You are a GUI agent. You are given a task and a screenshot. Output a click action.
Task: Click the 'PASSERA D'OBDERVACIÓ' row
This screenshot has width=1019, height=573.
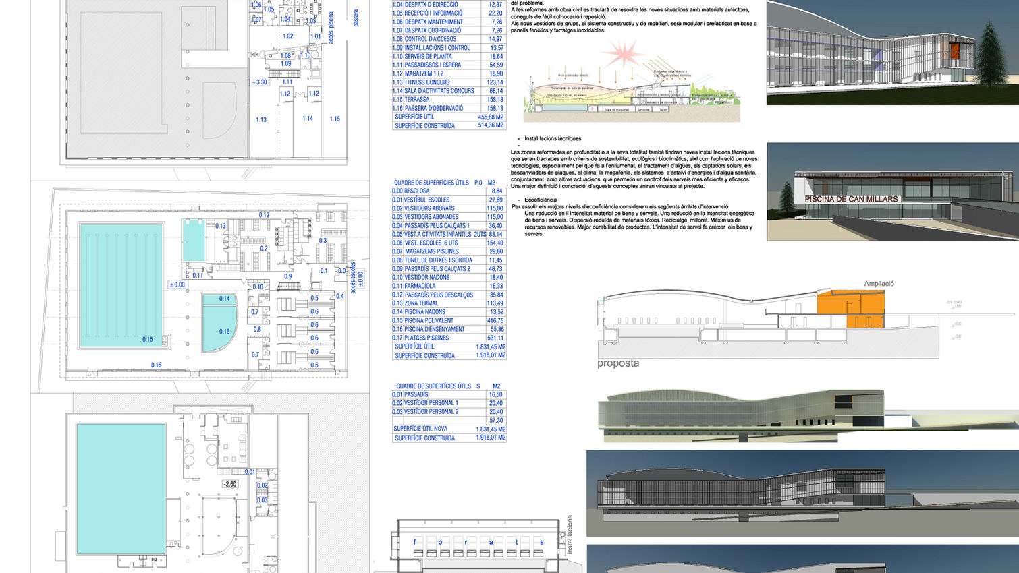click(448, 108)
